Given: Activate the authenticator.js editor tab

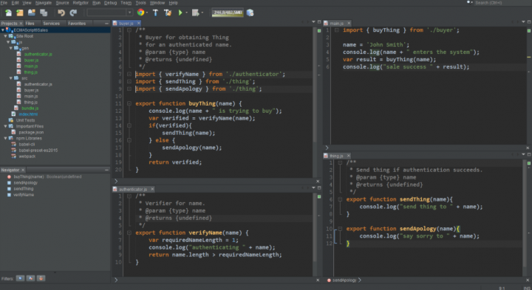Looking at the screenshot, I should tap(133, 190).
